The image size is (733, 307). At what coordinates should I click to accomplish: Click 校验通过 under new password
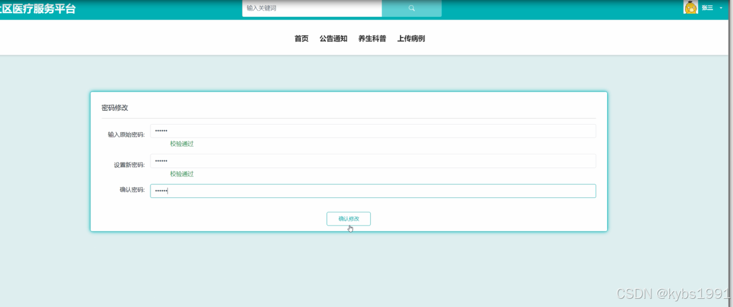tap(182, 174)
